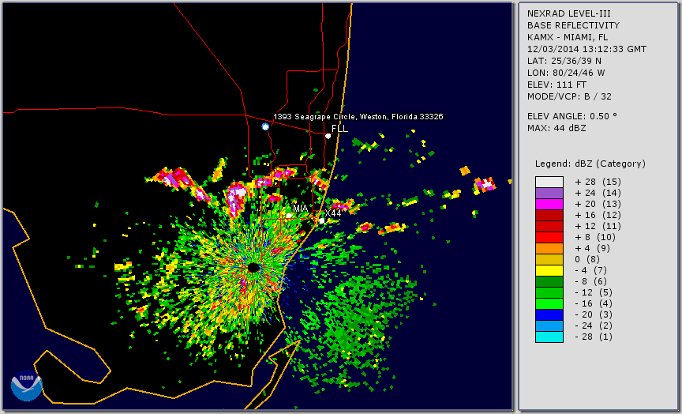This screenshot has height=414, width=682.
Task: Click the +16 (12) dark red swatch
Action: pyautogui.click(x=549, y=216)
